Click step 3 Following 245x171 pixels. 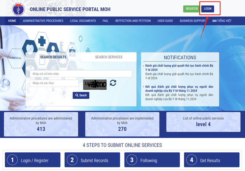pos(152,160)
